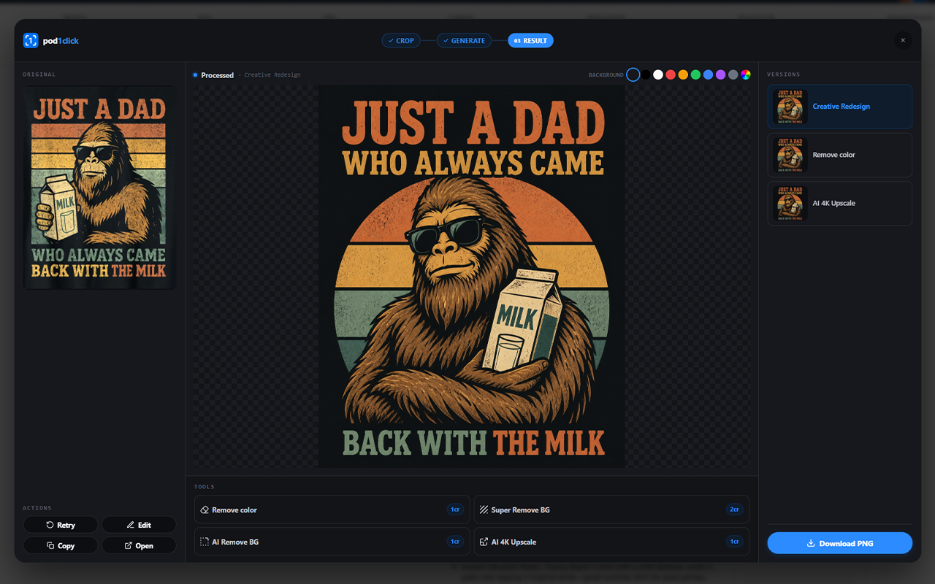Image resolution: width=935 pixels, height=584 pixels.
Task: Select the purple background swatch
Action: (x=720, y=74)
